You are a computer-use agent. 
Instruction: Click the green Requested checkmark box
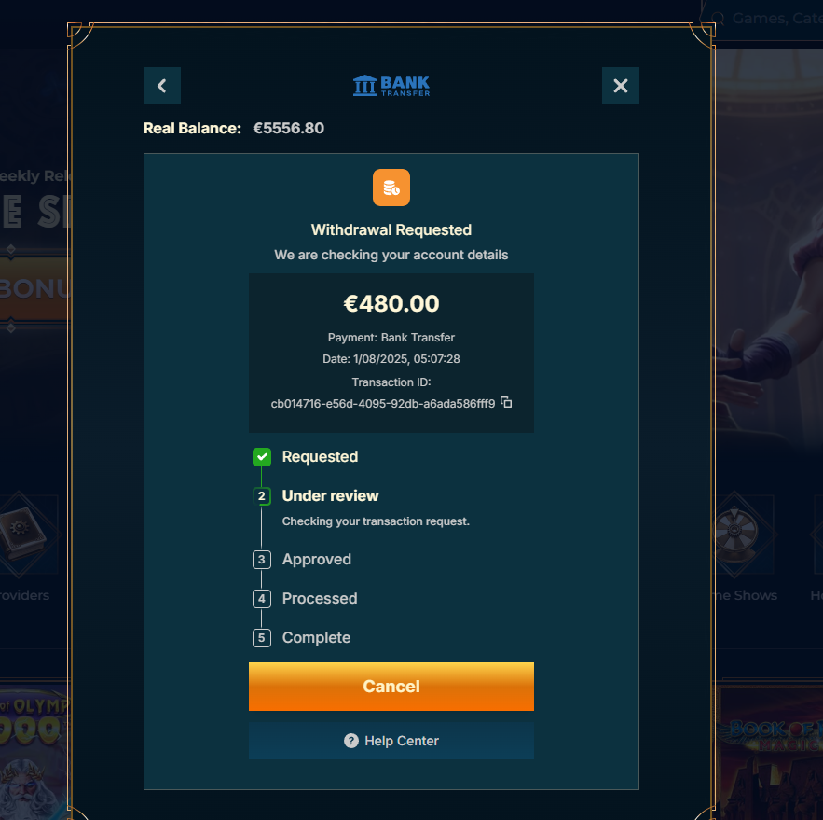click(261, 457)
